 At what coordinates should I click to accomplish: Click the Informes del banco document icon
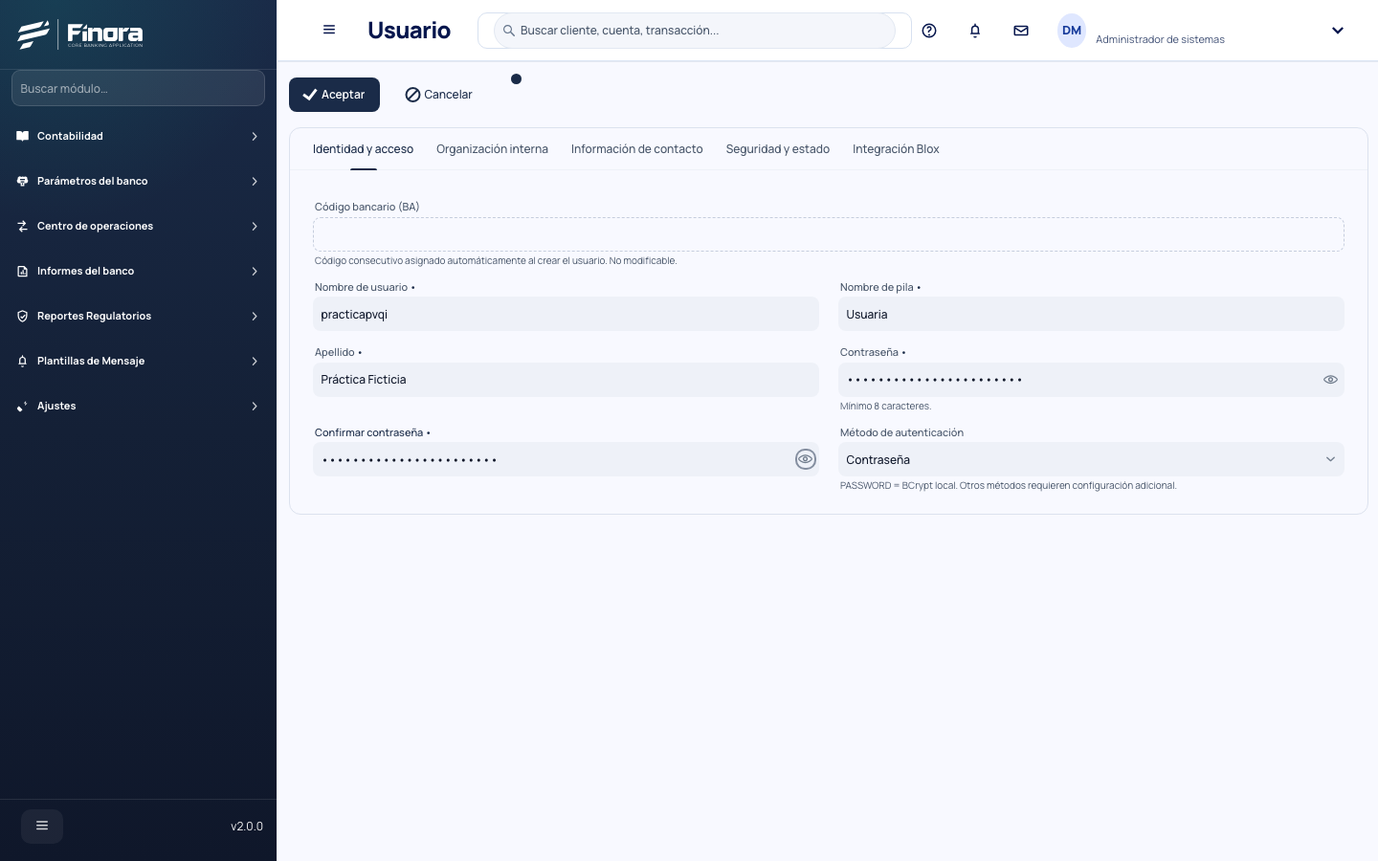23,271
